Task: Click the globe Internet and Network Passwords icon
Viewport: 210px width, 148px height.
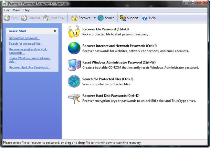Action: click(x=74, y=48)
